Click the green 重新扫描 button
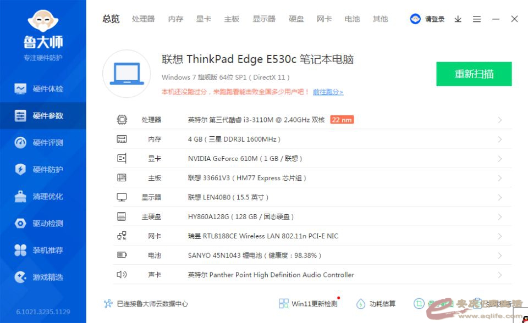The height and width of the screenshot is (323, 528). pos(474,74)
